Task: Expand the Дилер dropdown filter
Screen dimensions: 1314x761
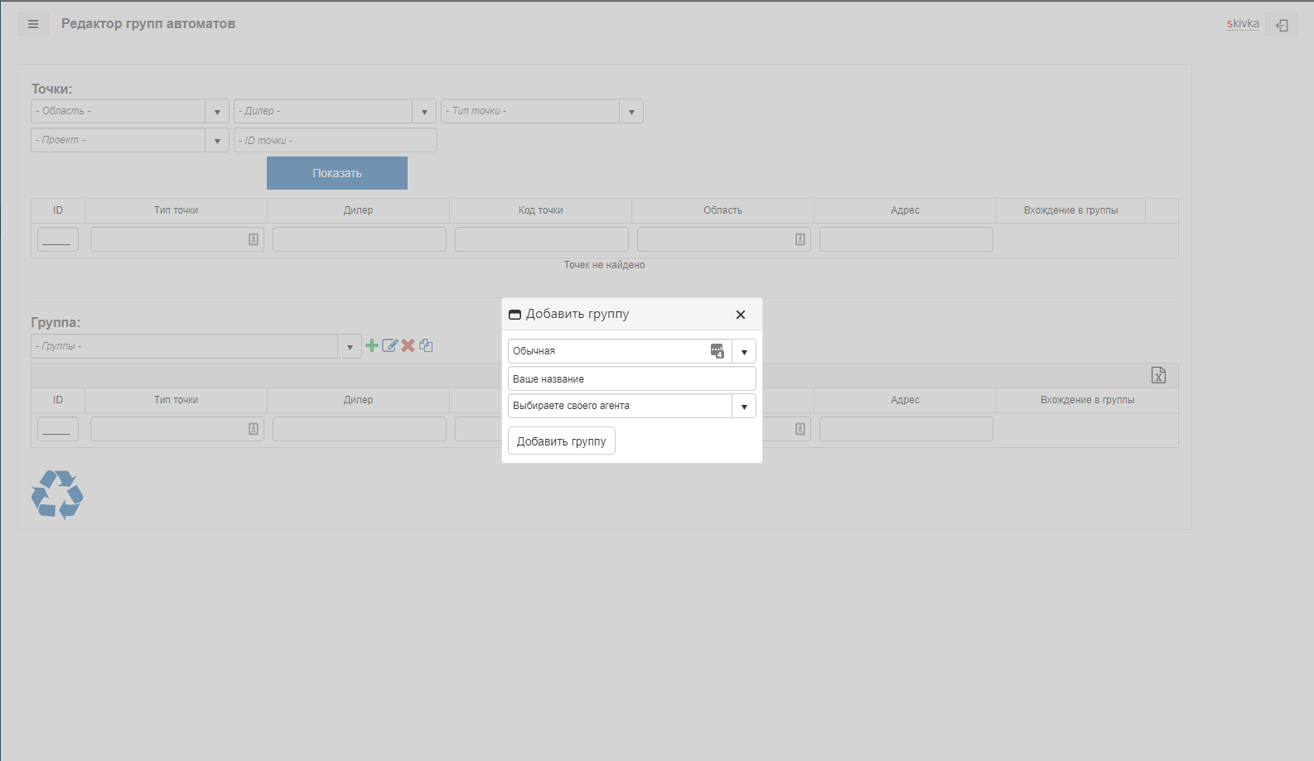Action: point(424,111)
